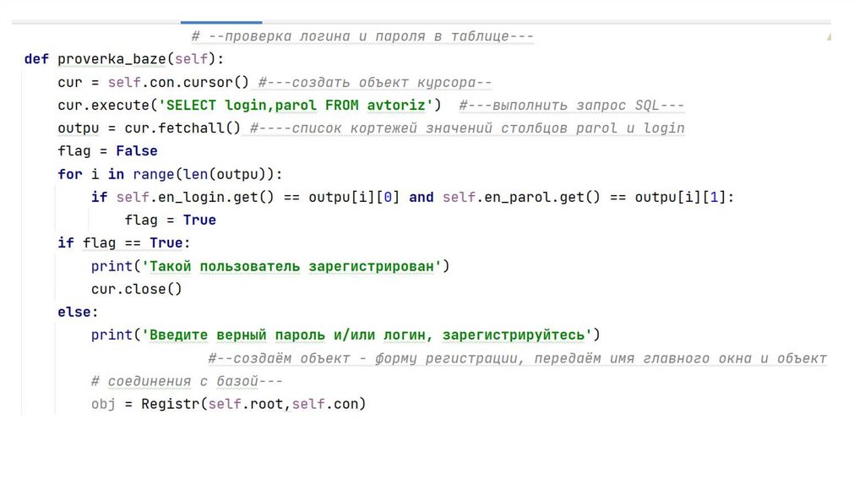
Task: Click the for keyword in the loop
Action: pos(69,174)
